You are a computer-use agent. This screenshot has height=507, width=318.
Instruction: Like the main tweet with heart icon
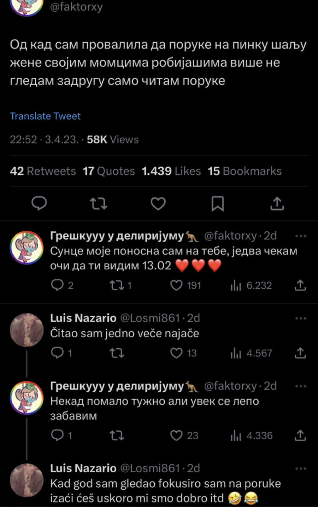pyautogui.click(x=158, y=203)
